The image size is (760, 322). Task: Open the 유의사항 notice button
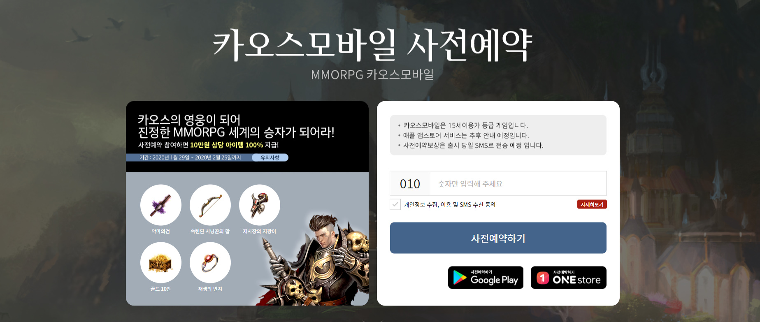(270, 158)
